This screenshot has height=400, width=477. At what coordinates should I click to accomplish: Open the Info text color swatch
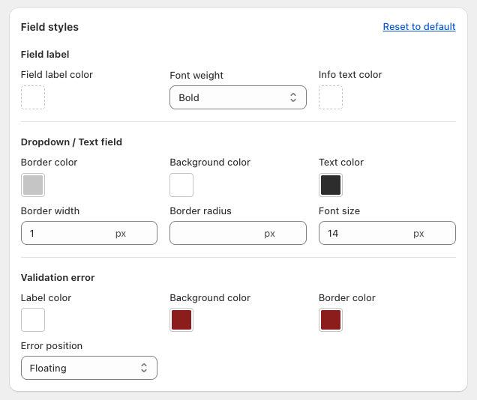click(x=331, y=97)
